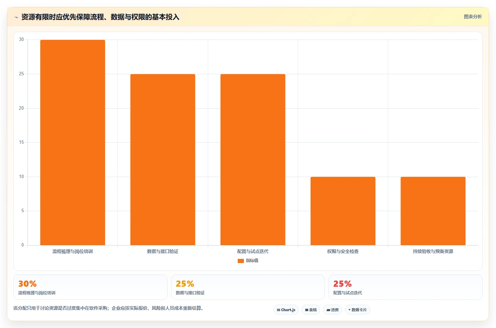Select the 流程梳理与岗位培训 bar in chart
This screenshot has width=496, height=328.
72,142
